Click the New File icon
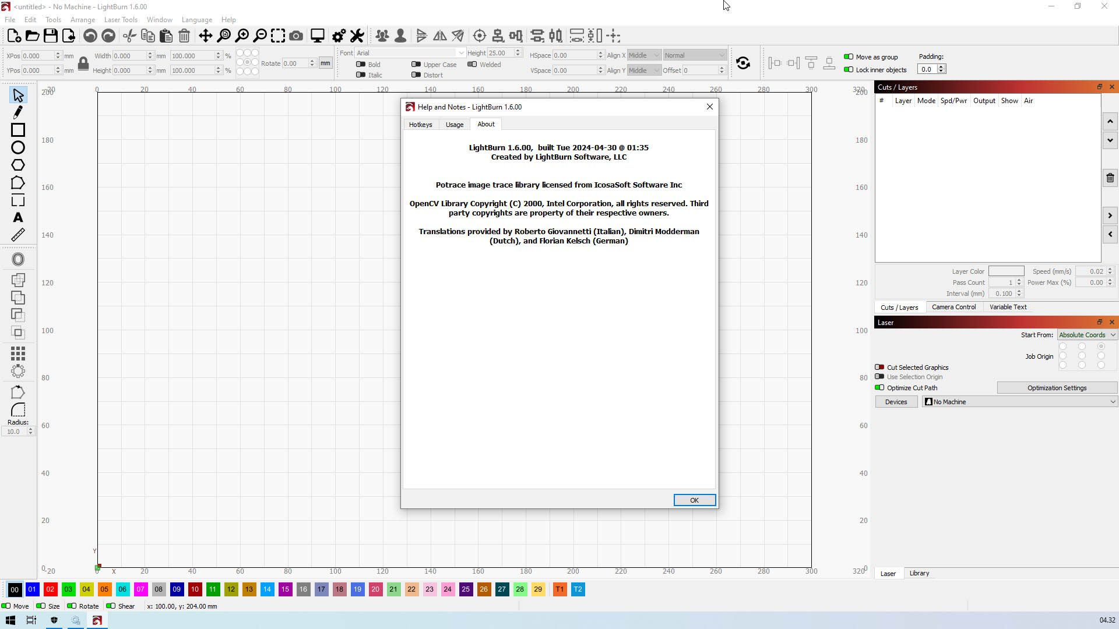1119x629 pixels. 14,36
